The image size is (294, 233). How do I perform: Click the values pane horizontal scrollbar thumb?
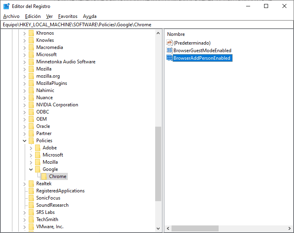pyautogui.click(x=195, y=228)
